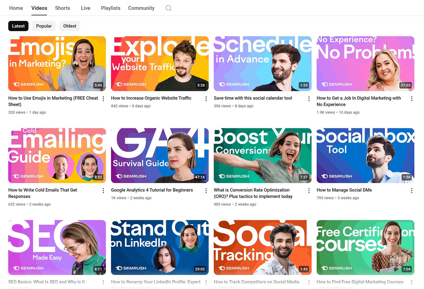The width and height of the screenshot is (424, 289).
Task: Click more actions for Google Analytics 4 Tutorial
Action: (206, 191)
